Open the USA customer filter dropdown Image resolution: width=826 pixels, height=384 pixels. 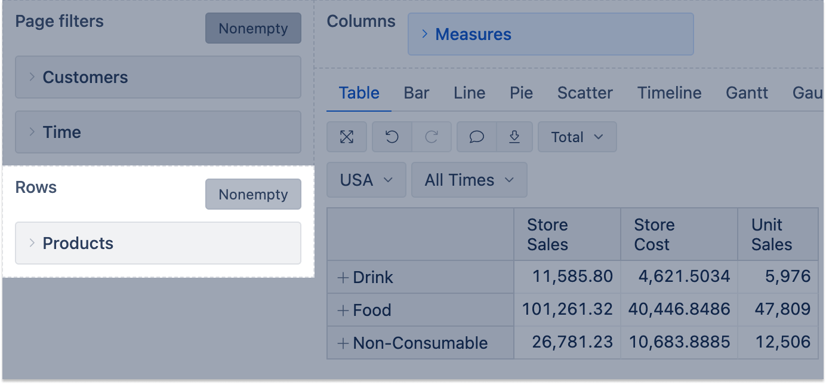[x=366, y=180]
